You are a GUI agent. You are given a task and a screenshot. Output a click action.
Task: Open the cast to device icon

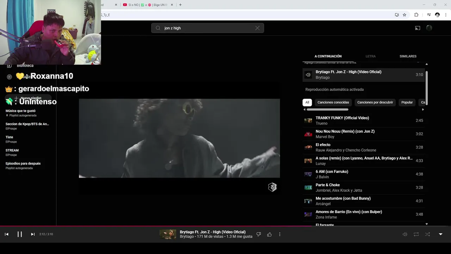point(418,28)
